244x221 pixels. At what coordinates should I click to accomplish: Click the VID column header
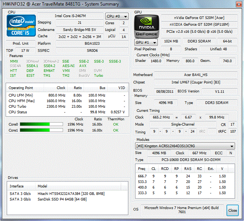118,88
